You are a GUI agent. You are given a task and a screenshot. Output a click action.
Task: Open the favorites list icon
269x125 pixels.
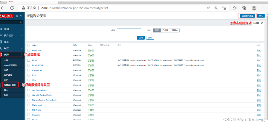click(235, 8)
